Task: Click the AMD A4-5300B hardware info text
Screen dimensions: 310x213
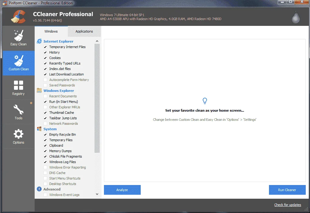Action: pos(160,19)
